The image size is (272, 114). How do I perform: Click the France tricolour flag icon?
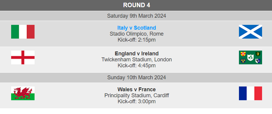click(250, 93)
